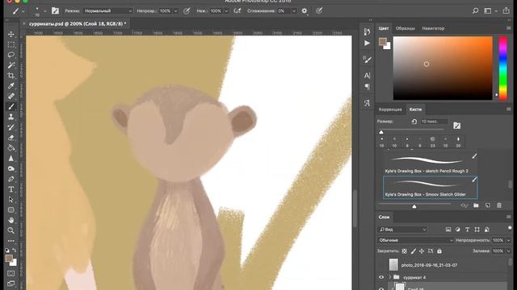Open smoothing 0% dropdown
517x290 pixels.
294,10
